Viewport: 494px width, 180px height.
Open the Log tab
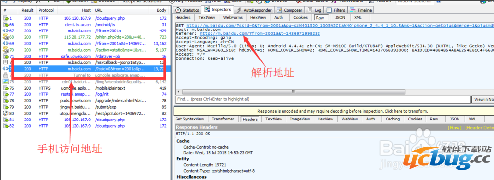[x=315, y=10]
